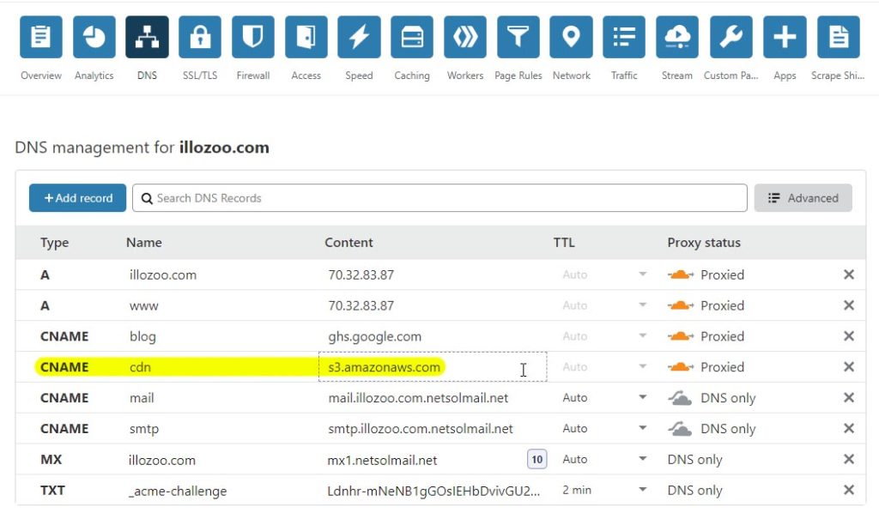This screenshot has width=879, height=513.
Task: Click mail.illozoo.com.netsolmail.net content cell
Action: click(418, 398)
